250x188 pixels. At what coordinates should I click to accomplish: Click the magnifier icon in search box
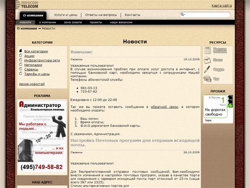point(182,15)
